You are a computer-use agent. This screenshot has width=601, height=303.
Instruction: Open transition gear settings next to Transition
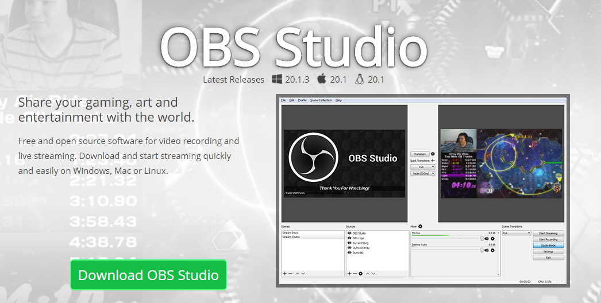tap(433, 154)
